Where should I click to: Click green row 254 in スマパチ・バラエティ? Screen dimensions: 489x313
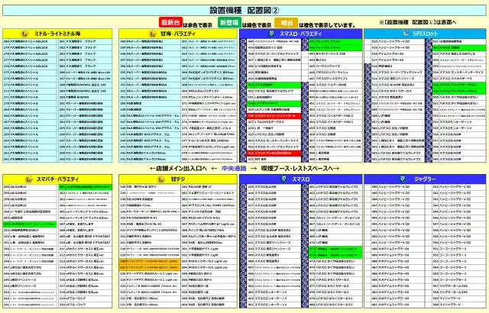tap(30, 224)
